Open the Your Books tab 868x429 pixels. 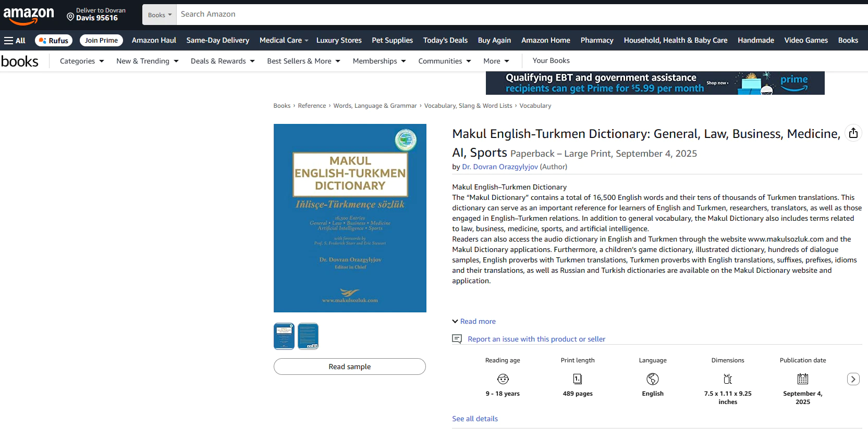pyautogui.click(x=551, y=61)
